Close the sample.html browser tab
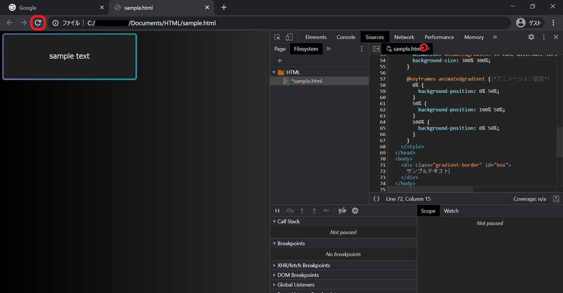Image resolution: width=563 pixels, height=293 pixels. click(x=207, y=8)
